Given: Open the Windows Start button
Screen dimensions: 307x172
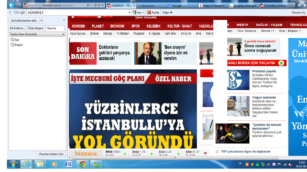Looking at the screenshot, I should coord(13,165).
